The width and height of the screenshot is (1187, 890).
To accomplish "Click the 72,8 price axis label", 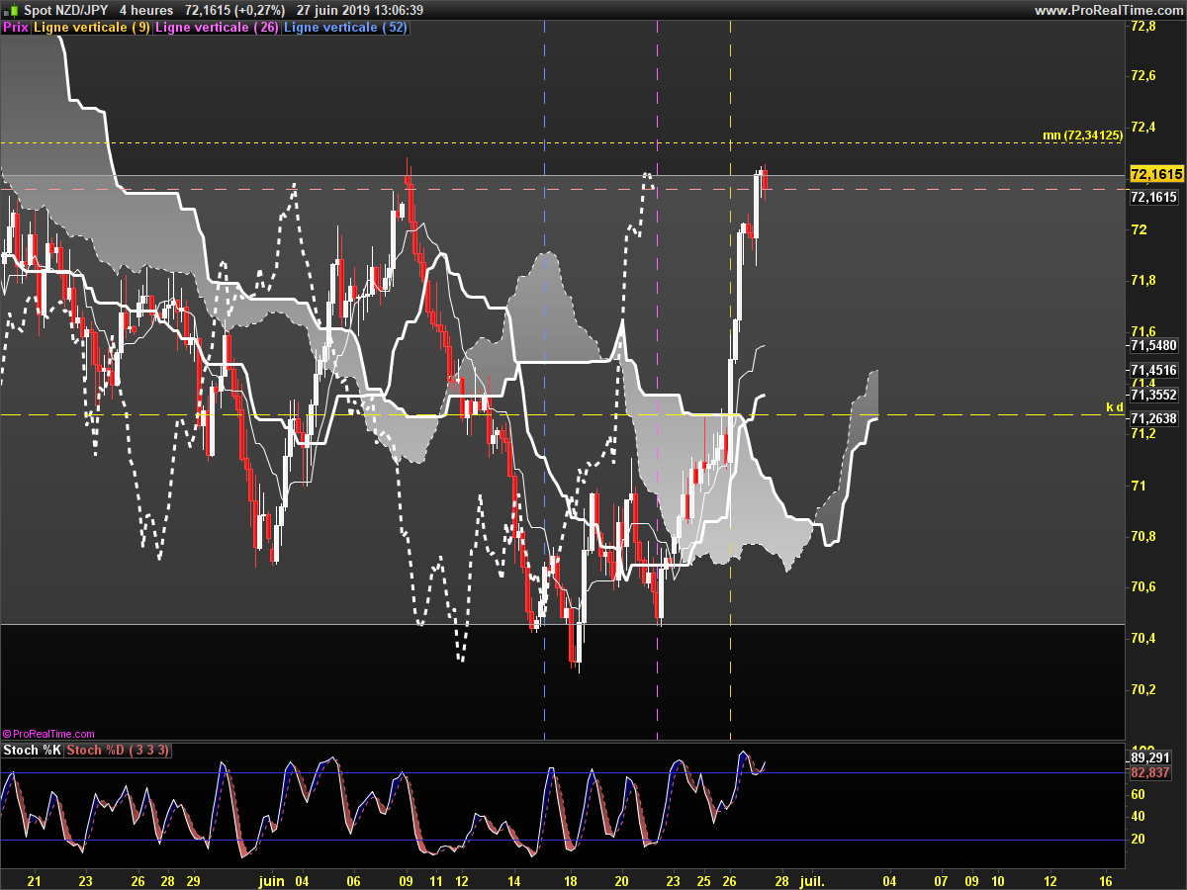I will click(1142, 27).
